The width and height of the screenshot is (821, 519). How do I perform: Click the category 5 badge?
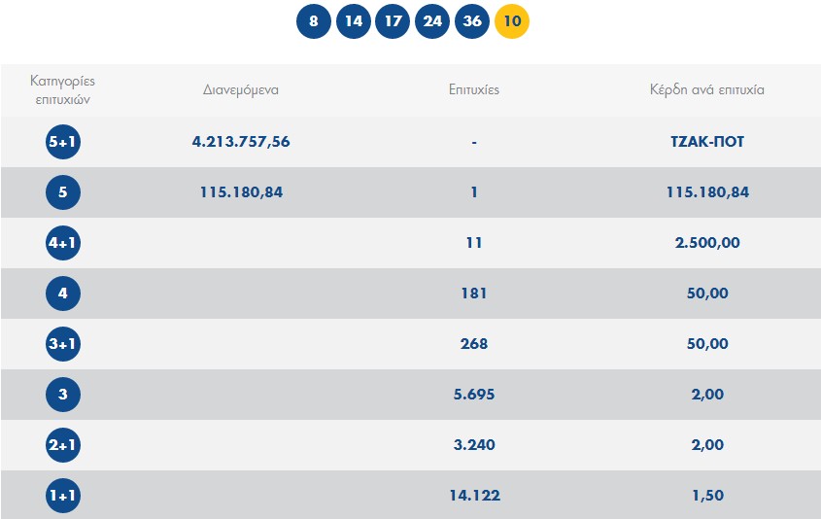point(63,192)
